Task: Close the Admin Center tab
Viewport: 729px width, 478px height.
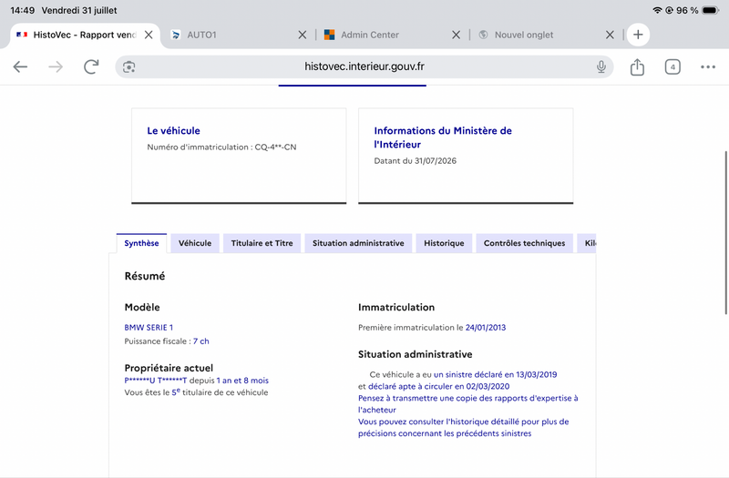Action: tap(457, 35)
